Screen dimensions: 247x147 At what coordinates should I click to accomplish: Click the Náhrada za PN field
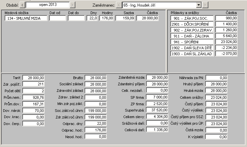coord(217,78)
